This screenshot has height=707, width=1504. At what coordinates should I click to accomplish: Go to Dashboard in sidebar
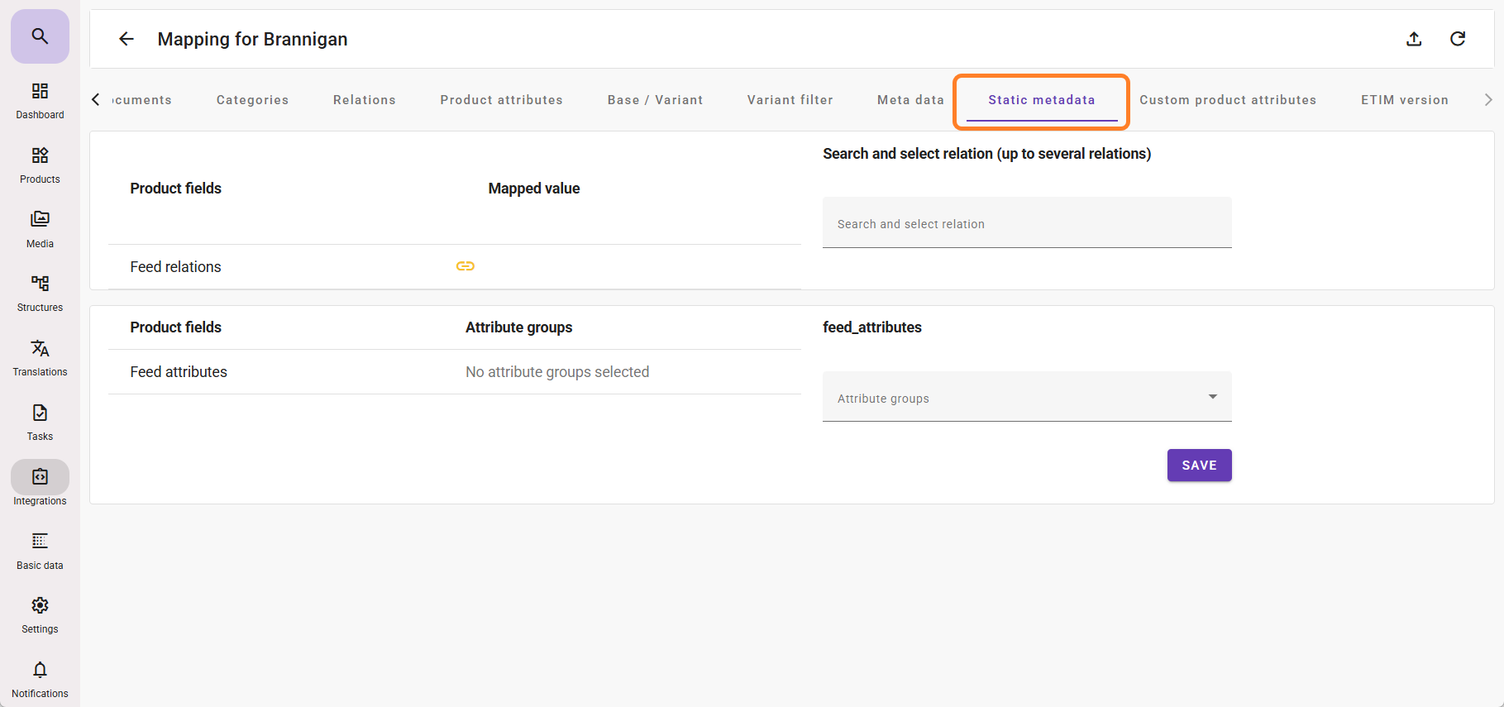[40, 100]
